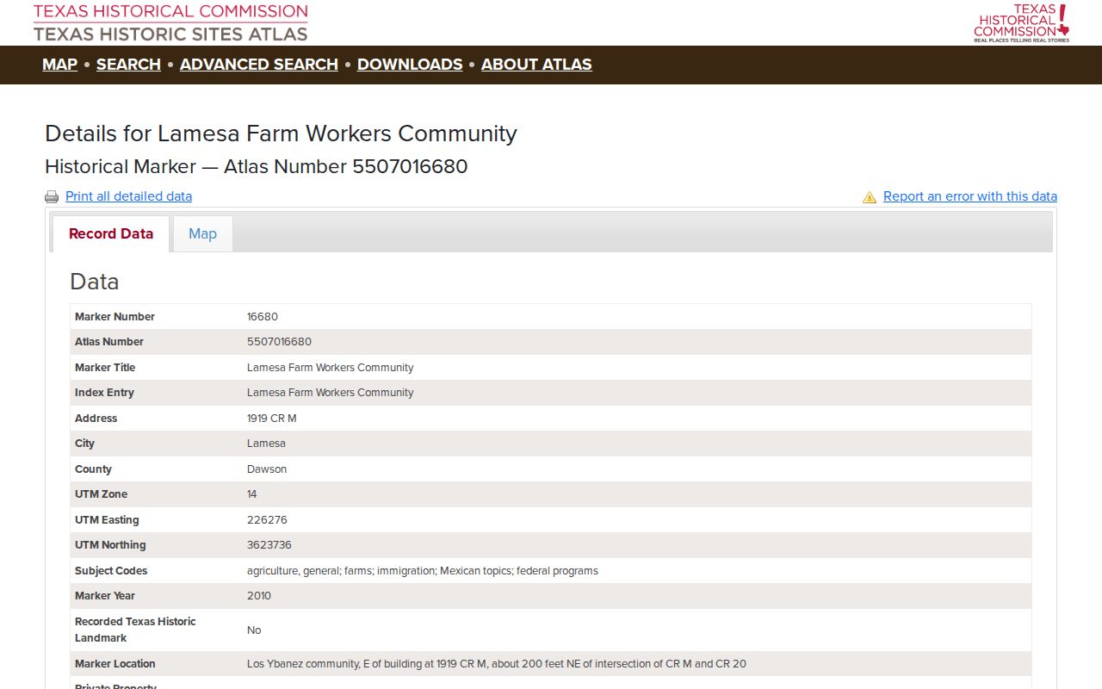1102x689 pixels.
Task: Click the Atlas Number value 5507016680 in table
Action: 279,342
